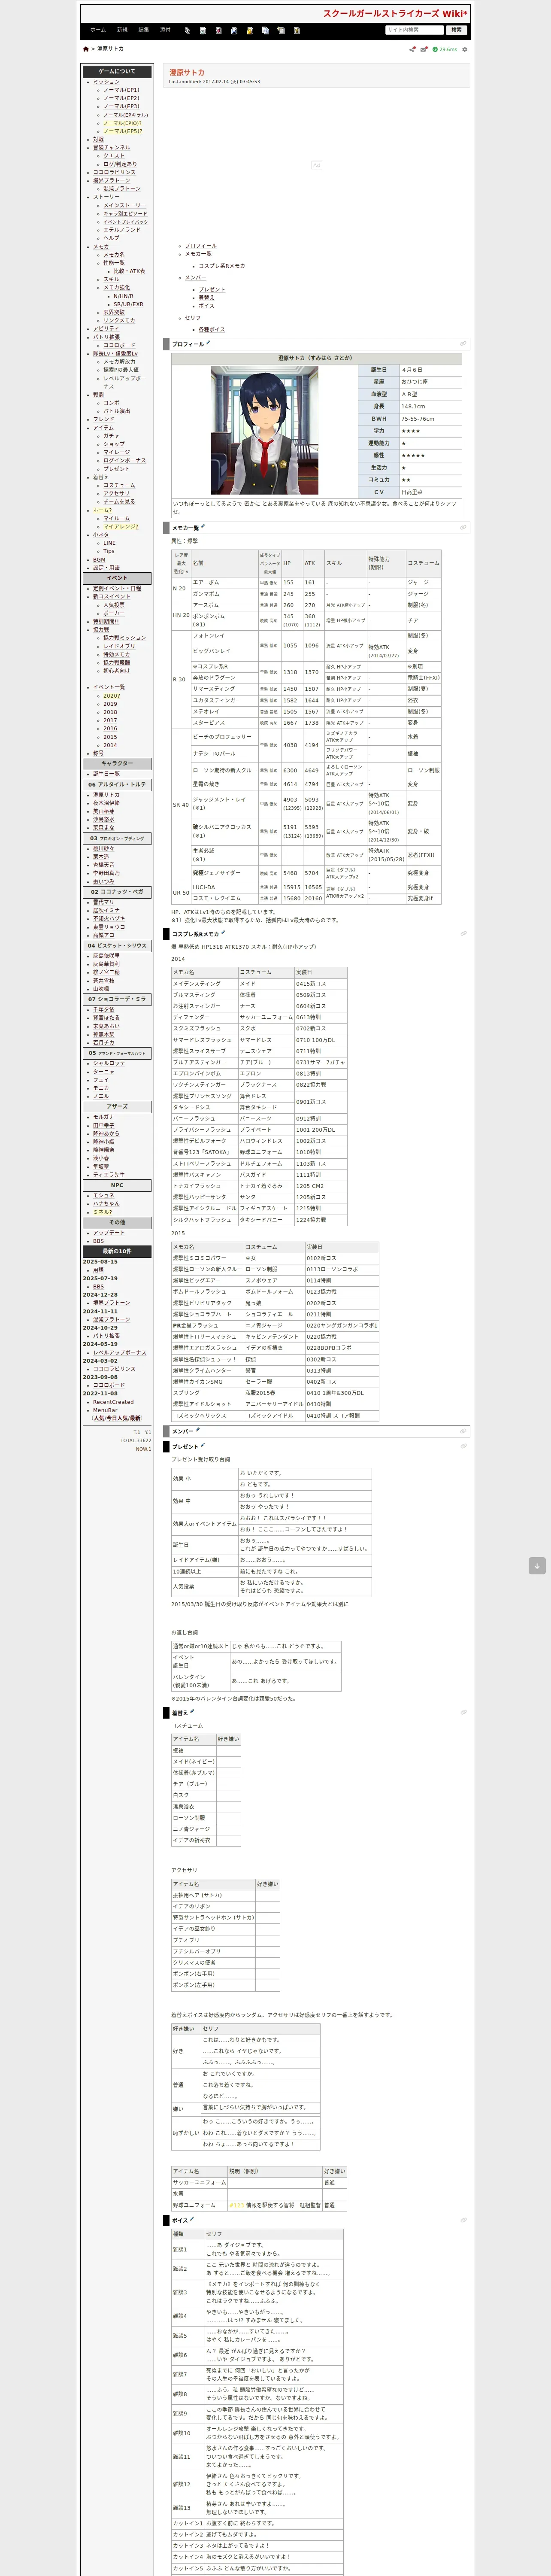
Task: Click the LUCI-DA row name cell
Action: 224,887
